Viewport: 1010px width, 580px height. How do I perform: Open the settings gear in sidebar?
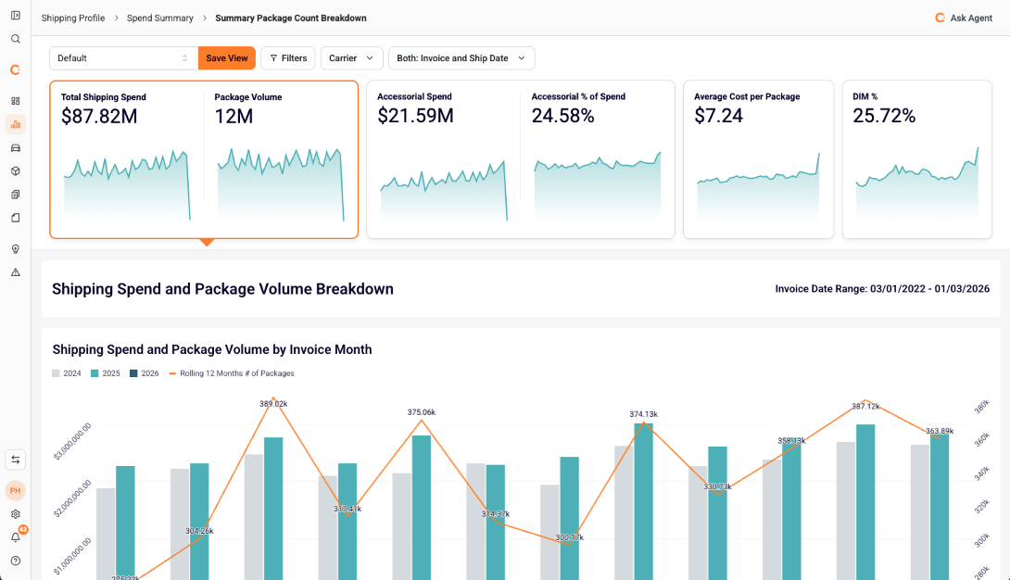pyautogui.click(x=15, y=514)
